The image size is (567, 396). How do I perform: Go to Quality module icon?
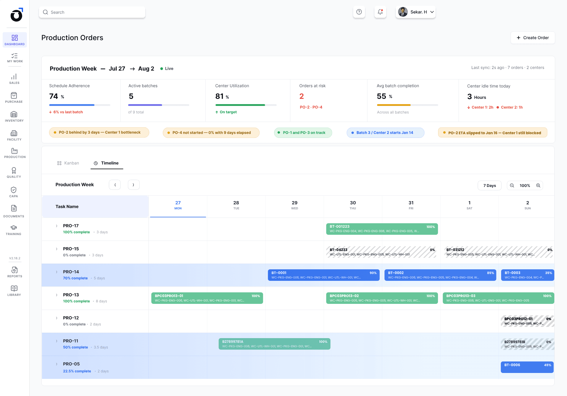click(14, 173)
